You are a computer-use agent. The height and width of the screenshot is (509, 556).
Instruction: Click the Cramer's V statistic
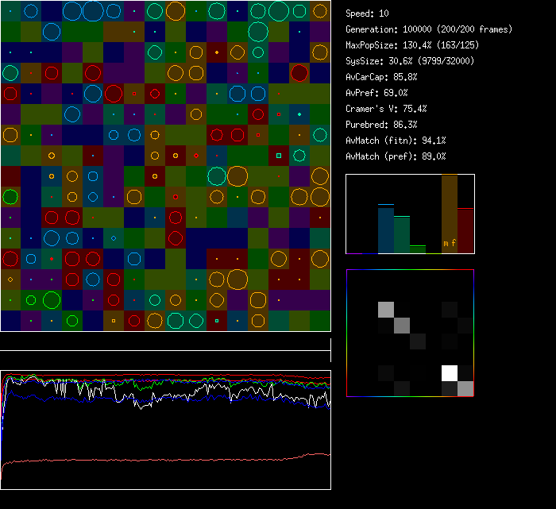tap(386, 109)
